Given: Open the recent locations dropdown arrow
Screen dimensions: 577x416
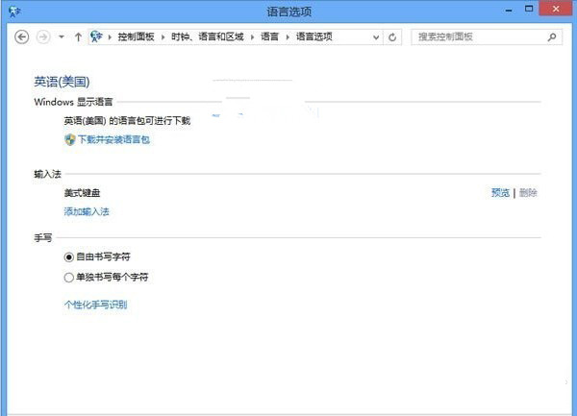Looking at the screenshot, I should coord(62,37).
